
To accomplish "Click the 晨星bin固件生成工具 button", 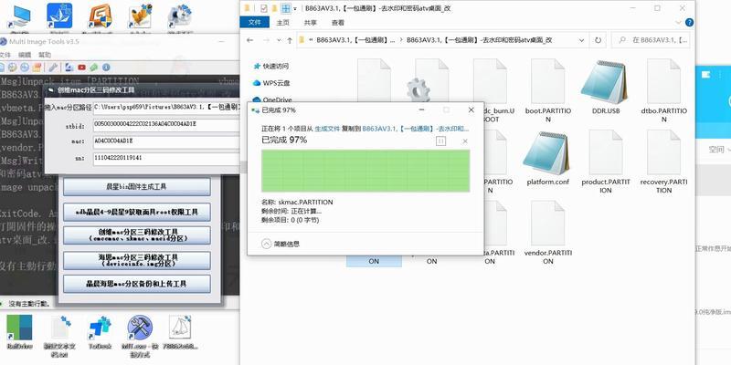I will (136, 187).
